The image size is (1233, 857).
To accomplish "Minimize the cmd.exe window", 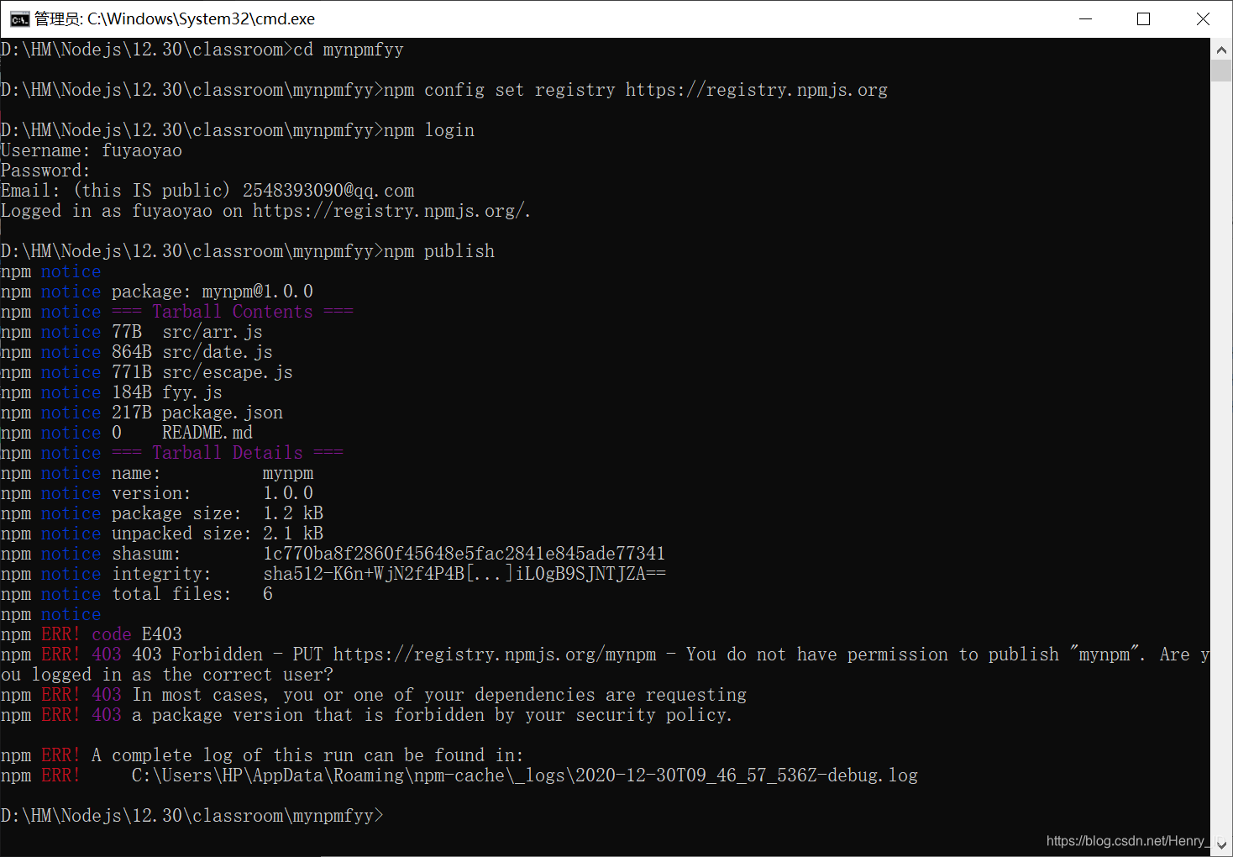I will tap(1085, 18).
